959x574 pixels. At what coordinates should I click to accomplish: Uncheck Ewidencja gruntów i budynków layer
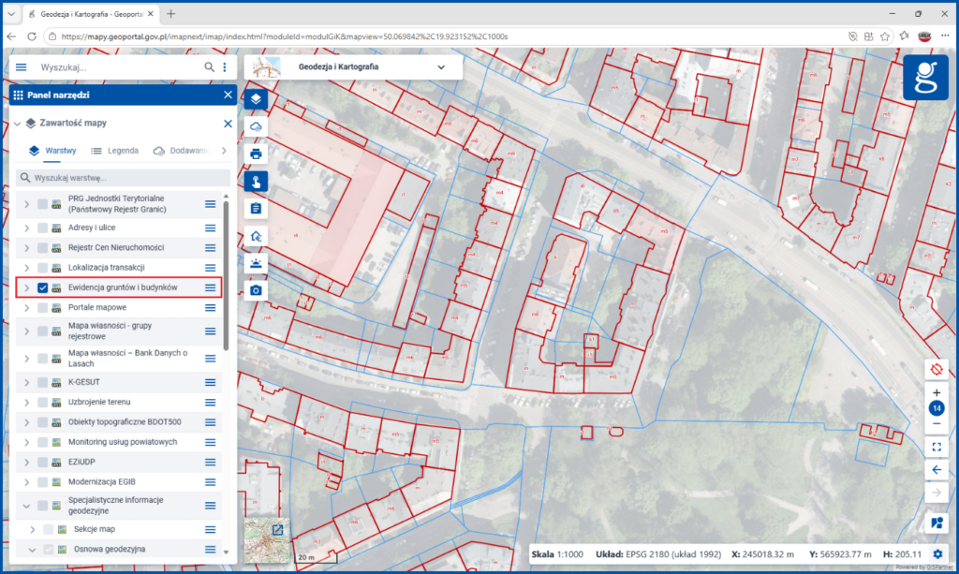[43, 287]
